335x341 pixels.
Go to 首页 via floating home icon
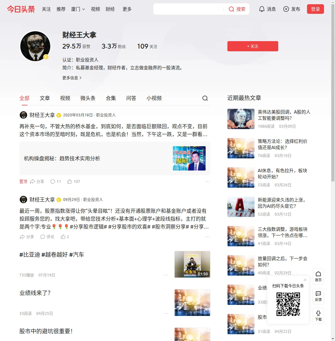click(x=318, y=276)
